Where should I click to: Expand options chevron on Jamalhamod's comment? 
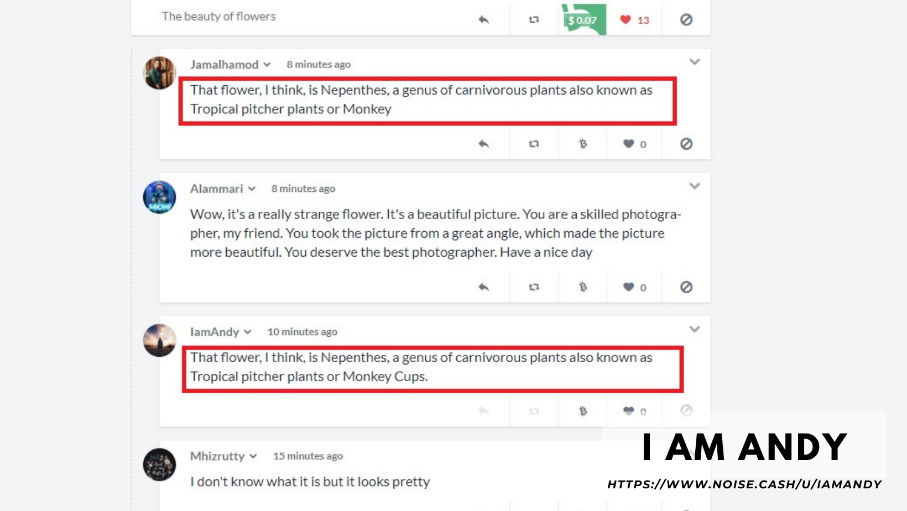(x=695, y=62)
